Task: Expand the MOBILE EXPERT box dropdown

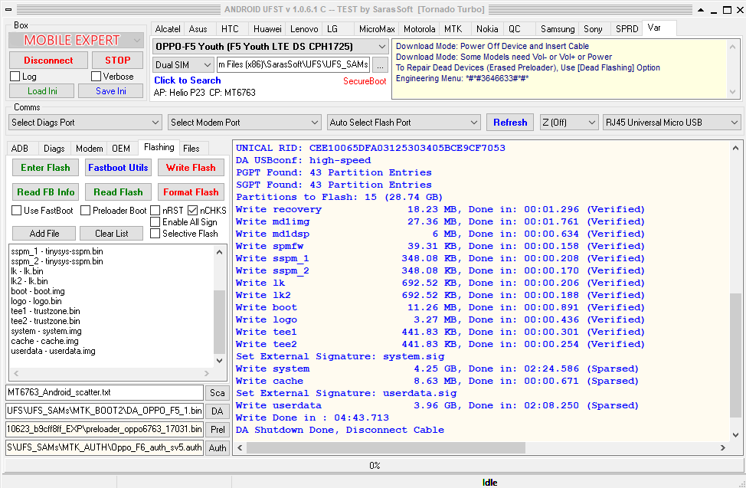Action: click(136, 41)
